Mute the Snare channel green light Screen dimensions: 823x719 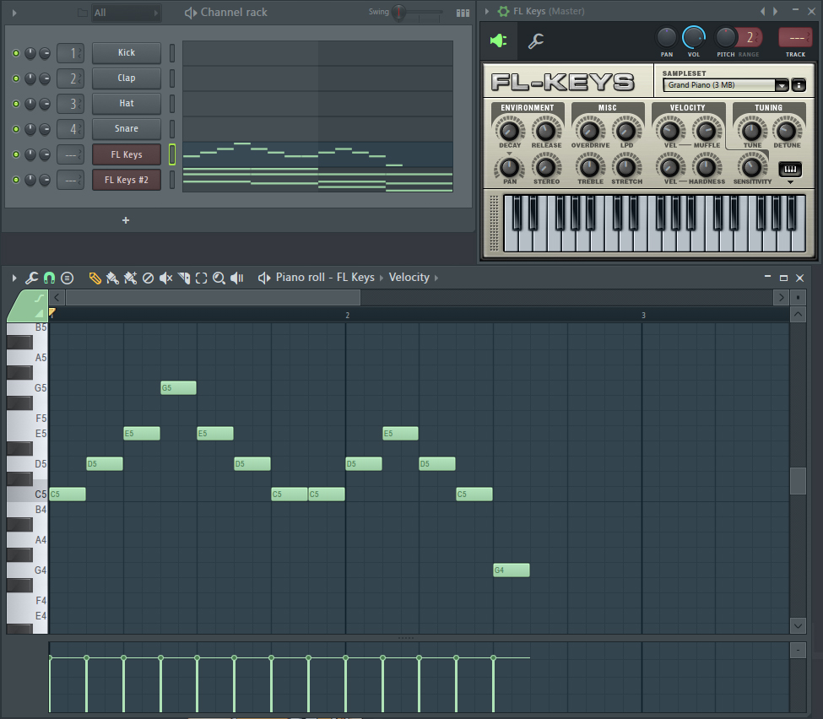point(16,129)
